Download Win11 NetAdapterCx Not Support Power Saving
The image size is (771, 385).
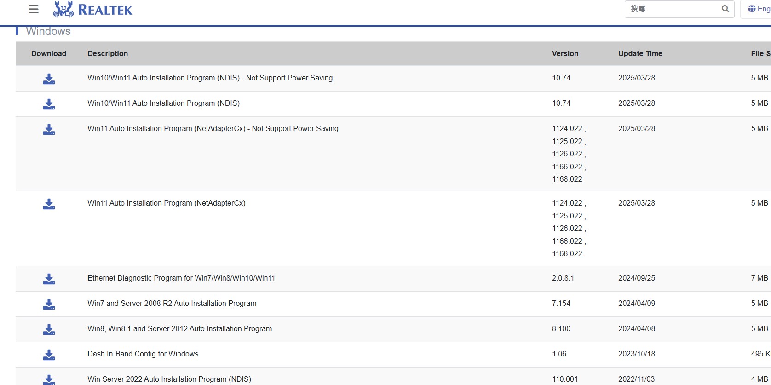point(49,129)
